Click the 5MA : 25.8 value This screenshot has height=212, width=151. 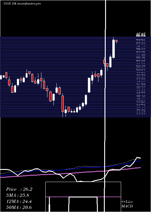(18, 195)
